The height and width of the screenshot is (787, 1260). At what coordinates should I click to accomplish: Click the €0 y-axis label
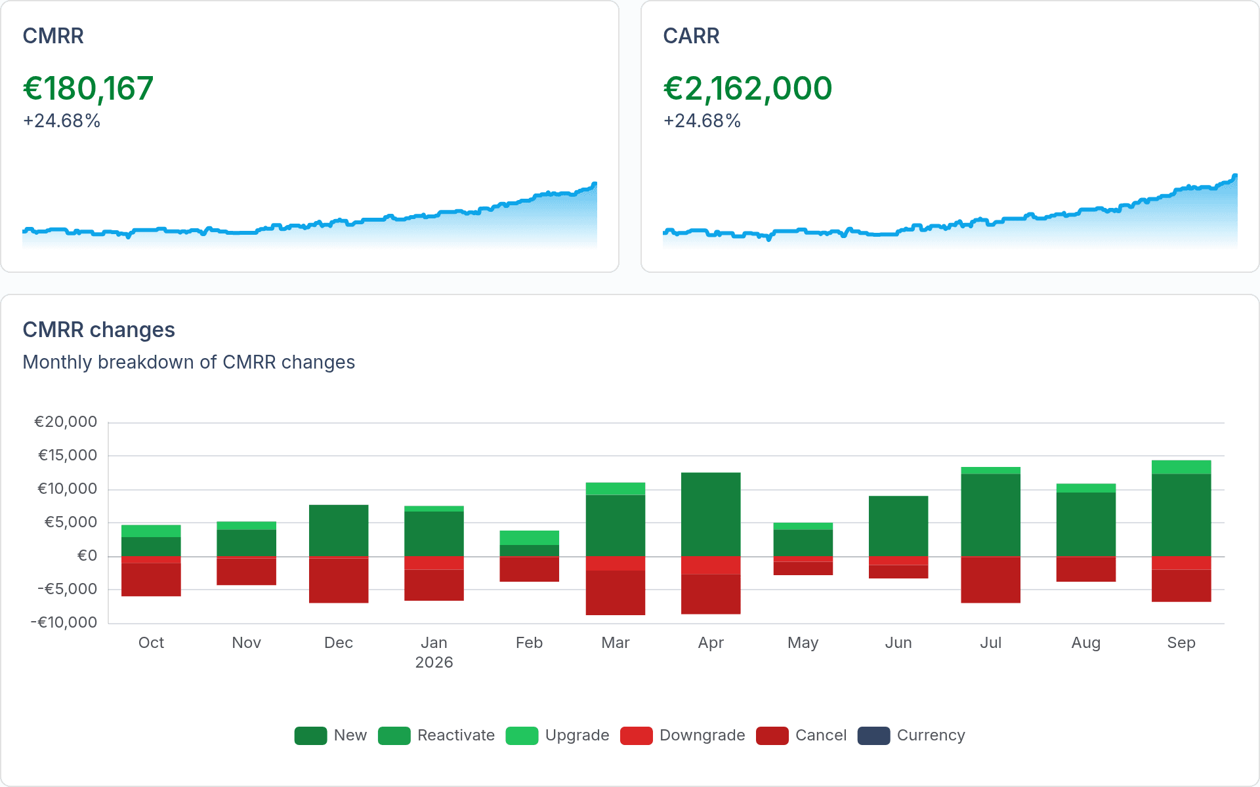(87, 556)
